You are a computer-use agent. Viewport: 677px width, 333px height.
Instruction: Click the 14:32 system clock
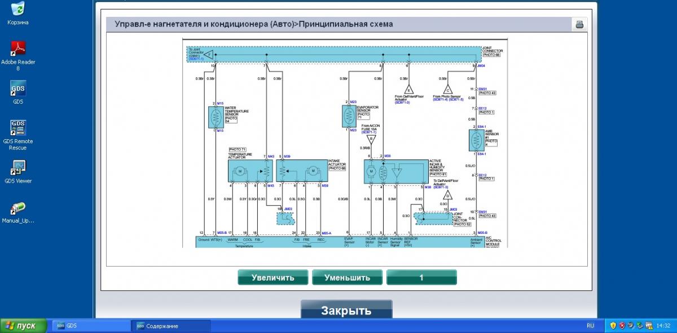pyautogui.click(x=664, y=326)
